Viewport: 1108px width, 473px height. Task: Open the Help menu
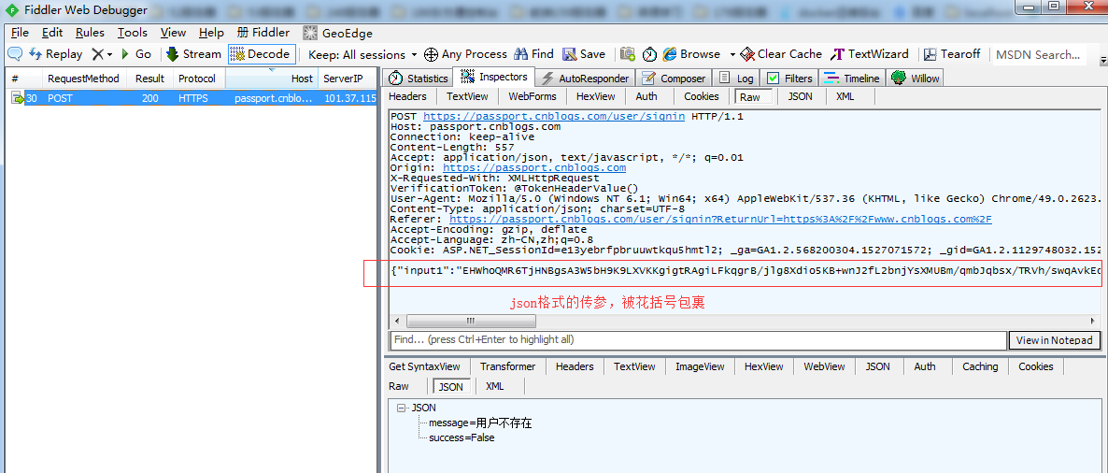pyautogui.click(x=211, y=33)
